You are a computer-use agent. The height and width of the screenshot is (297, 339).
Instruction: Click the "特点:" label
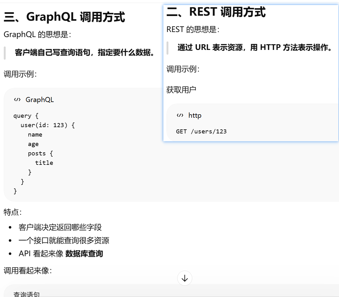13,212
